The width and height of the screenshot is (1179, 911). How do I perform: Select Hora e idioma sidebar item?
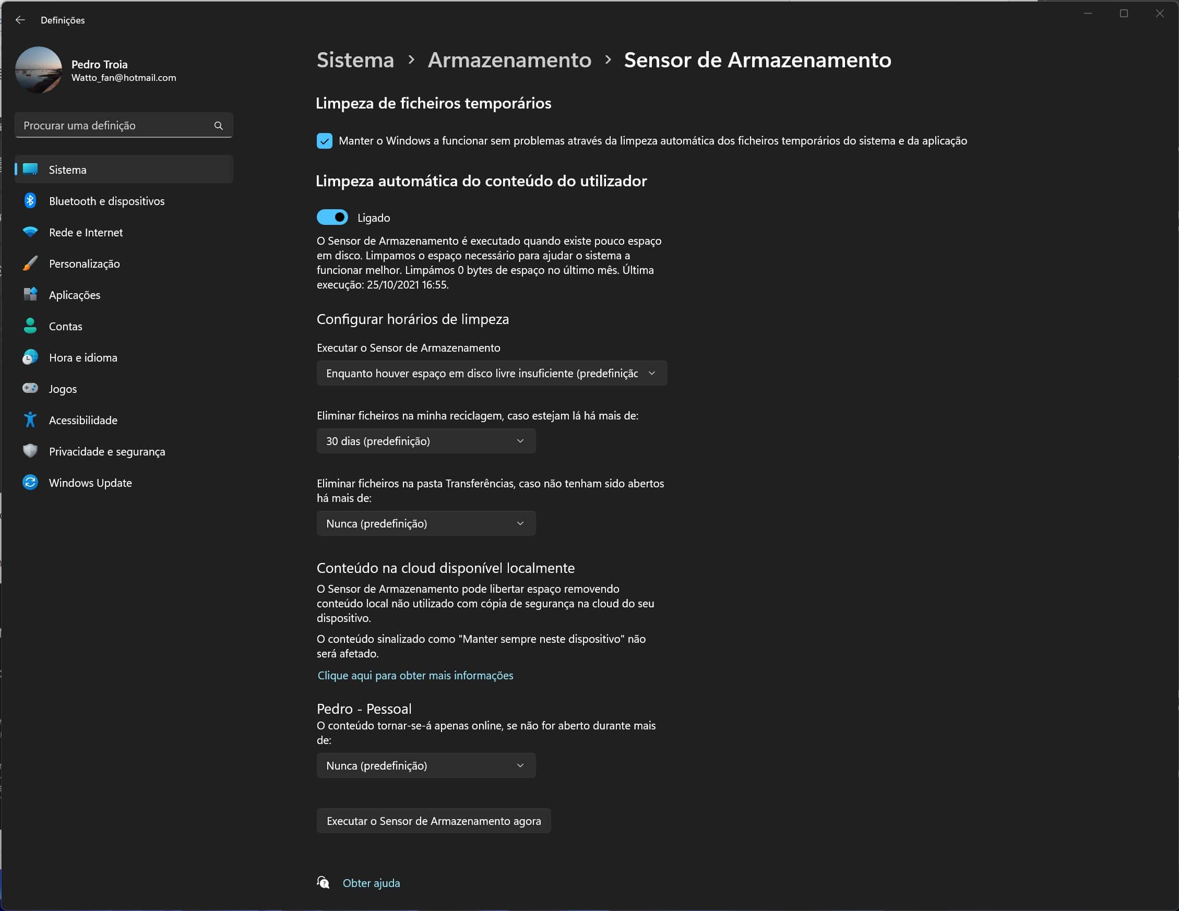tap(82, 357)
